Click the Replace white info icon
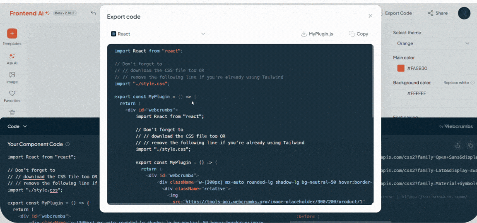The height and width of the screenshot is (223, 477). (472, 83)
